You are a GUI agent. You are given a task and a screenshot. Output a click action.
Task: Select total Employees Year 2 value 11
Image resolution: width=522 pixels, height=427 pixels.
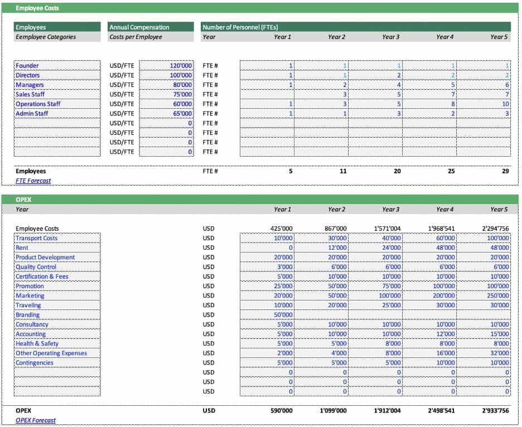tap(343, 171)
